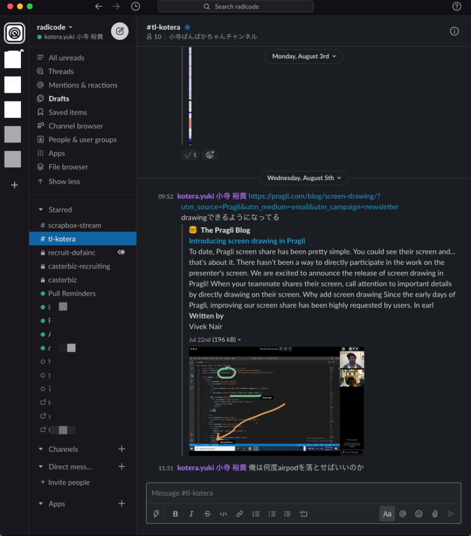Screen dimensions: 471x536
Task: Toggle bulleted list formatting
Action: point(271,514)
